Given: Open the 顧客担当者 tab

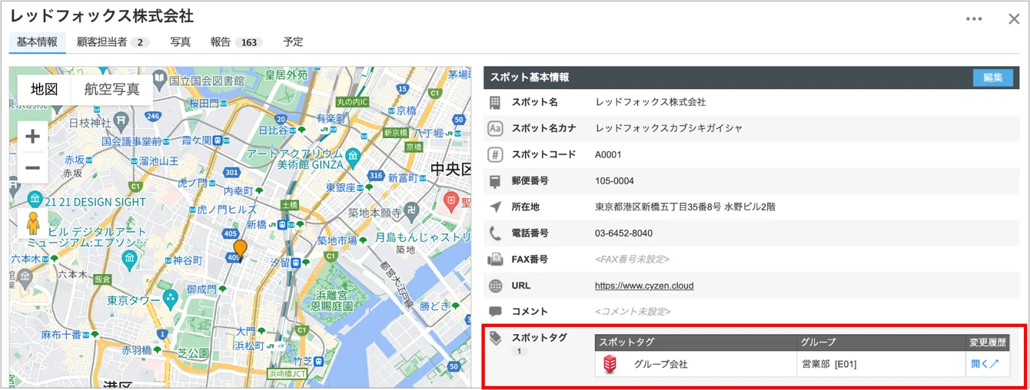Looking at the screenshot, I should coord(113,42).
